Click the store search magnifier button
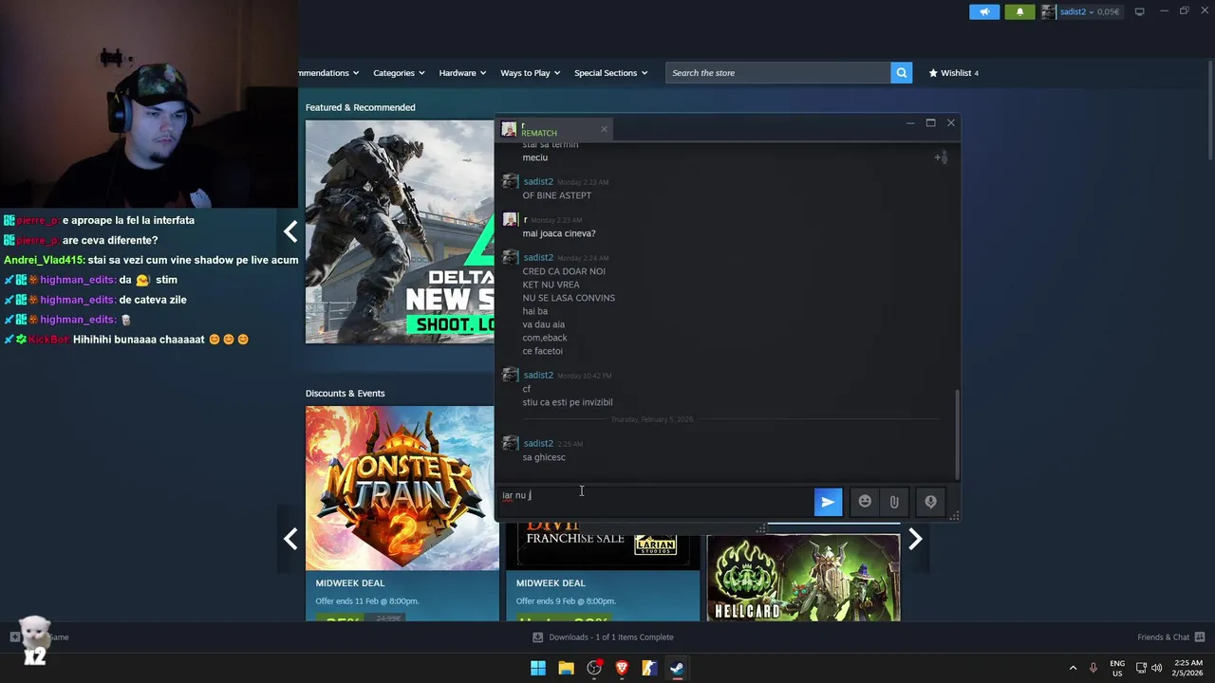The width and height of the screenshot is (1215, 683). [x=902, y=72]
